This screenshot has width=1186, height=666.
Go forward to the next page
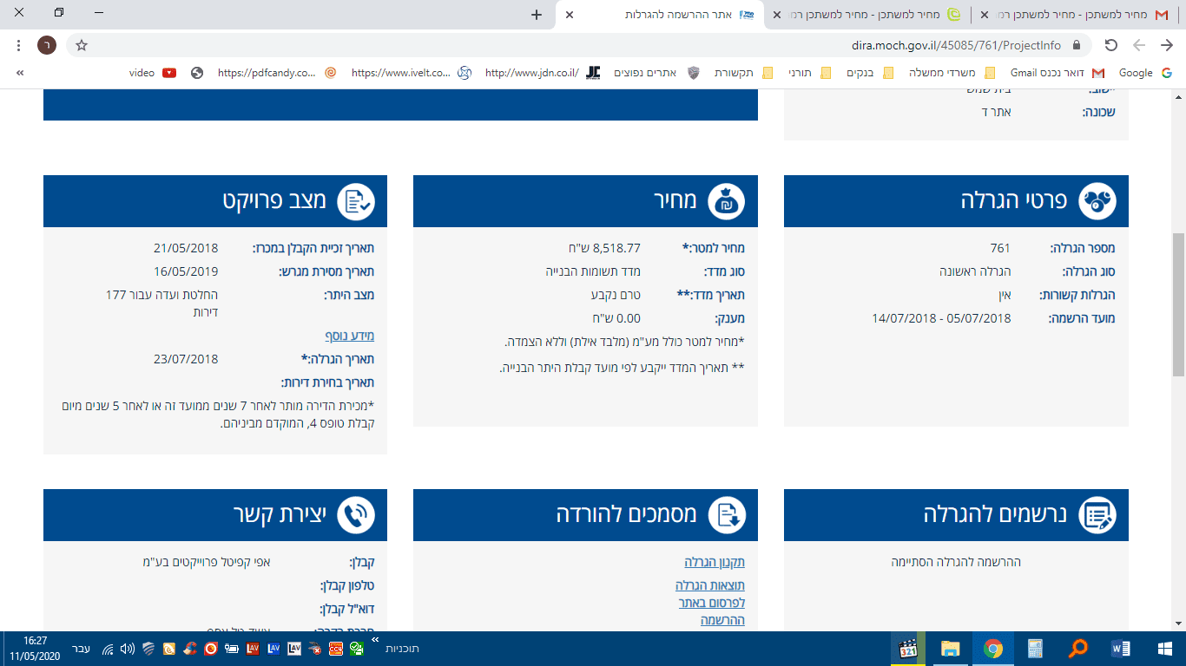(1139, 45)
